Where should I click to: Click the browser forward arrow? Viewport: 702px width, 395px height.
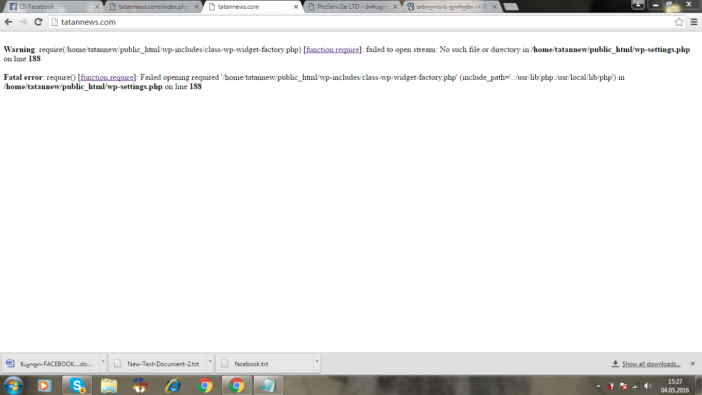click(23, 22)
